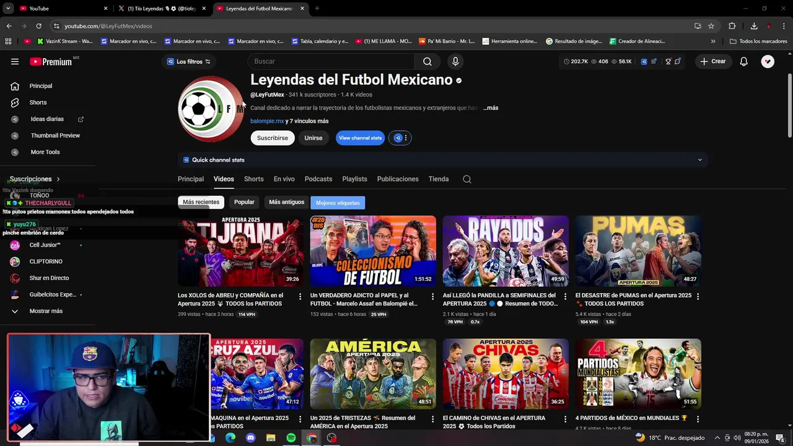
Task: Open Chrome downloads icon
Action: point(754,26)
